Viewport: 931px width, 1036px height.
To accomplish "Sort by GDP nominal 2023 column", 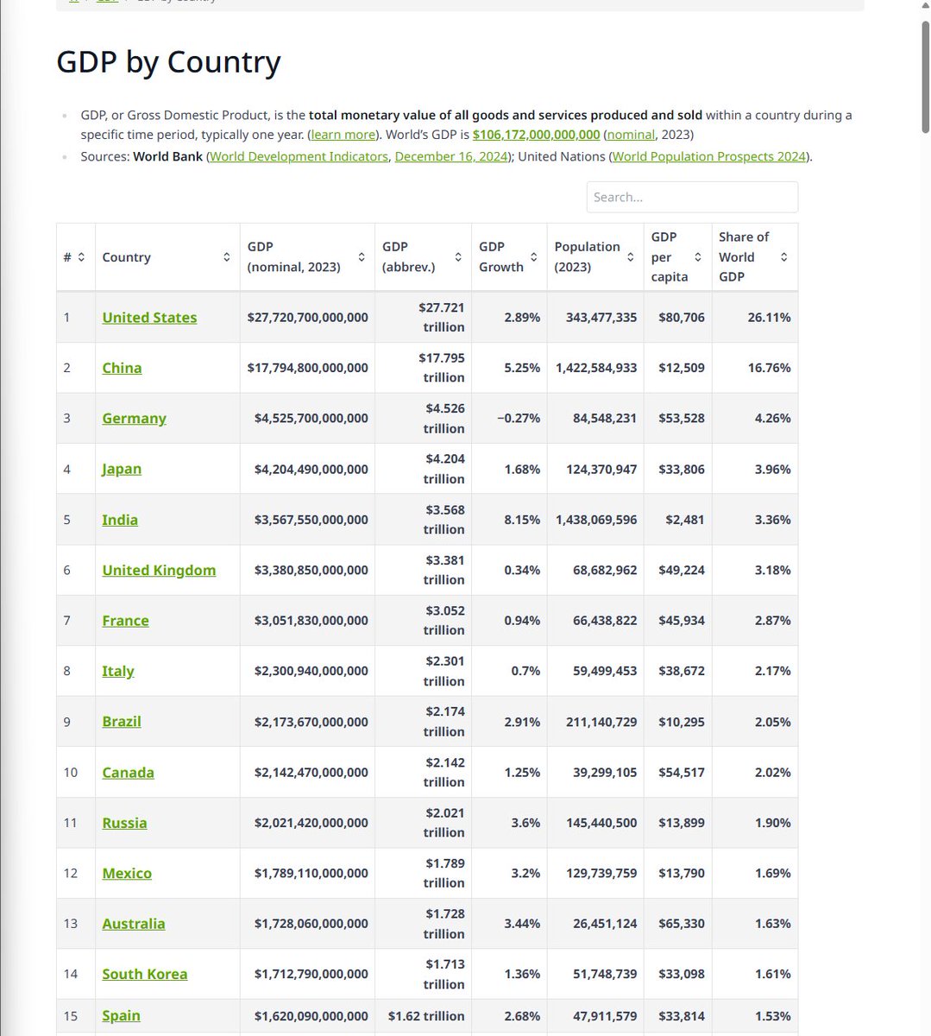I will [x=362, y=257].
